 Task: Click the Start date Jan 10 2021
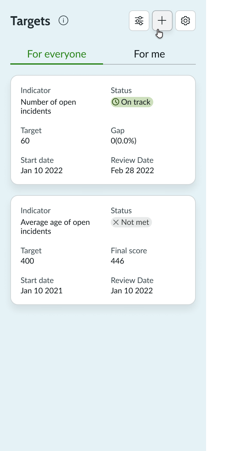coord(41,290)
